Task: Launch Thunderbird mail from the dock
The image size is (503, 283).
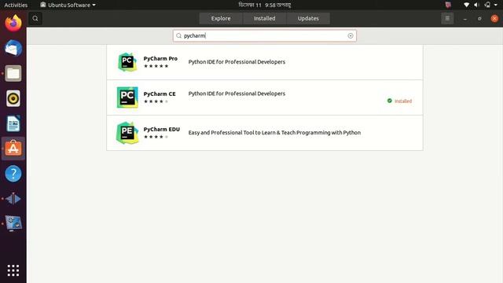Action: [x=13, y=49]
